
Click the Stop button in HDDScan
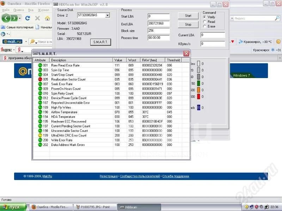coord(188,24)
